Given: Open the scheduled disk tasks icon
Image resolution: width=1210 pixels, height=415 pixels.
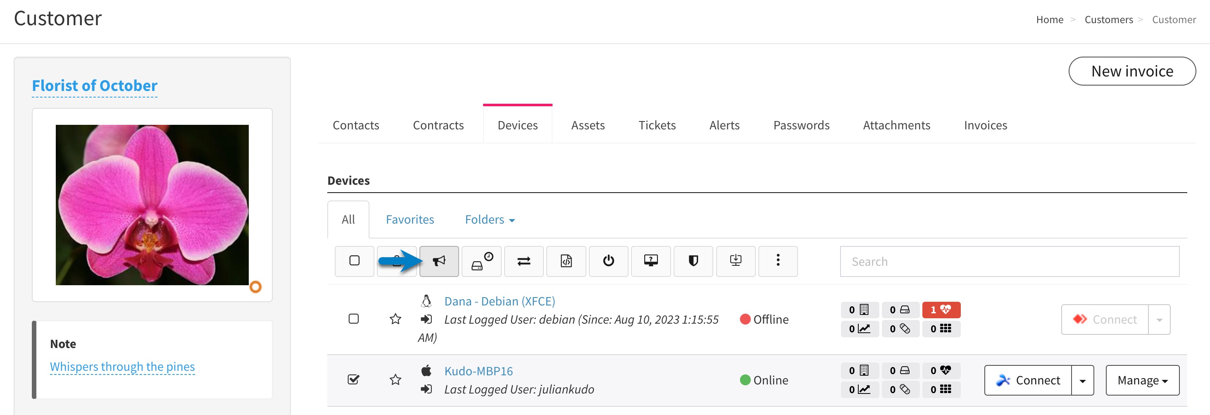Looking at the screenshot, I should (x=481, y=261).
